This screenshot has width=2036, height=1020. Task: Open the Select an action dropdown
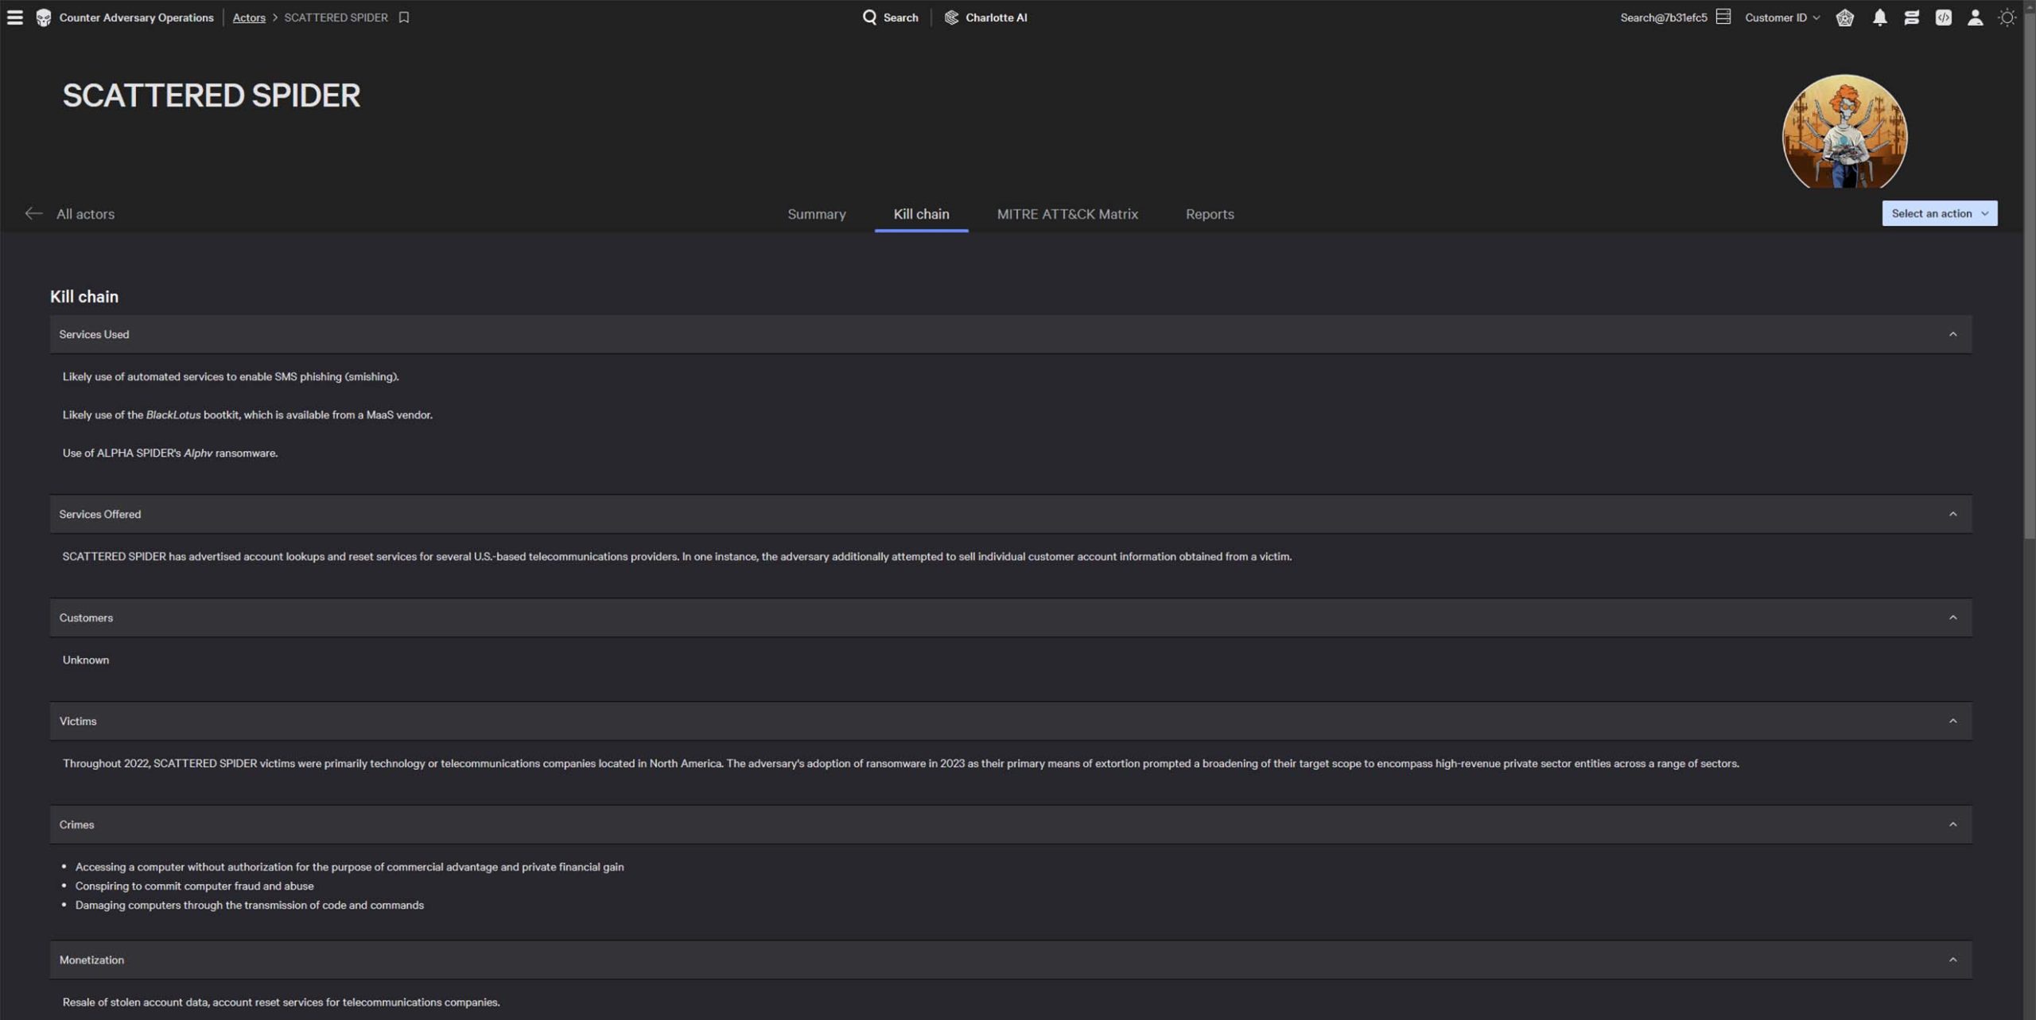click(x=1939, y=213)
